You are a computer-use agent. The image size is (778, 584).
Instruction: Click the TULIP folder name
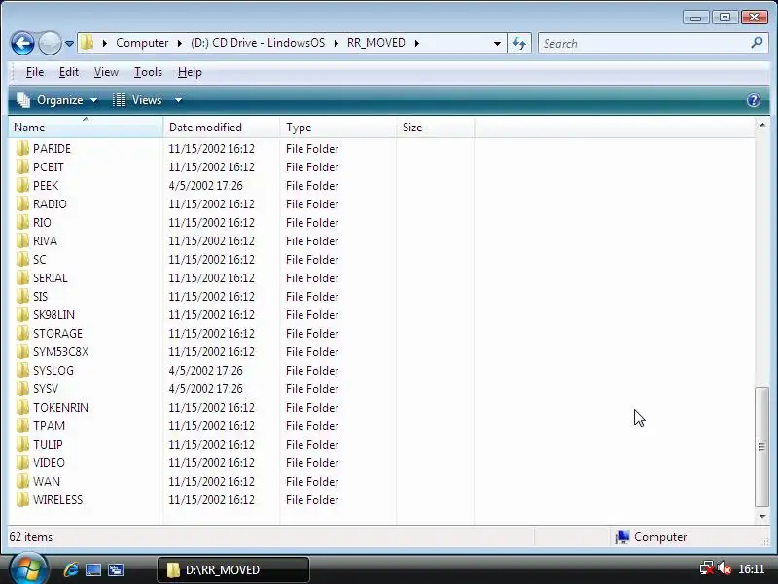click(x=48, y=445)
